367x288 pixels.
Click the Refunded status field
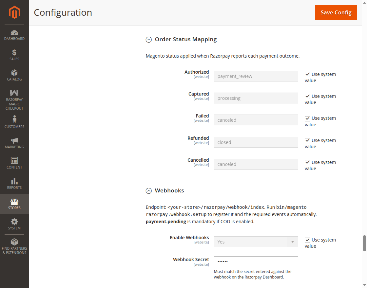256,142
